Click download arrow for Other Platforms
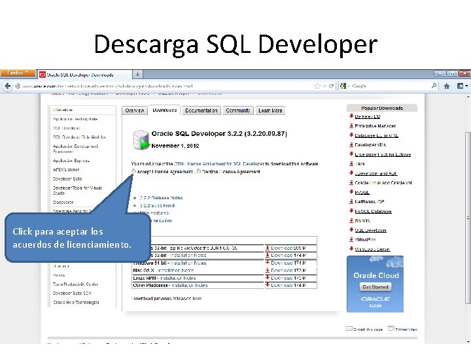Image resolution: width=471 pixels, height=353 pixels. [x=268, y=285]
